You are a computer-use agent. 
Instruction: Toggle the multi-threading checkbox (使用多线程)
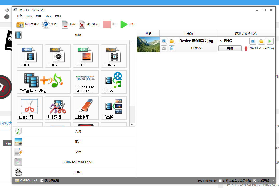[x=42, y=180]
